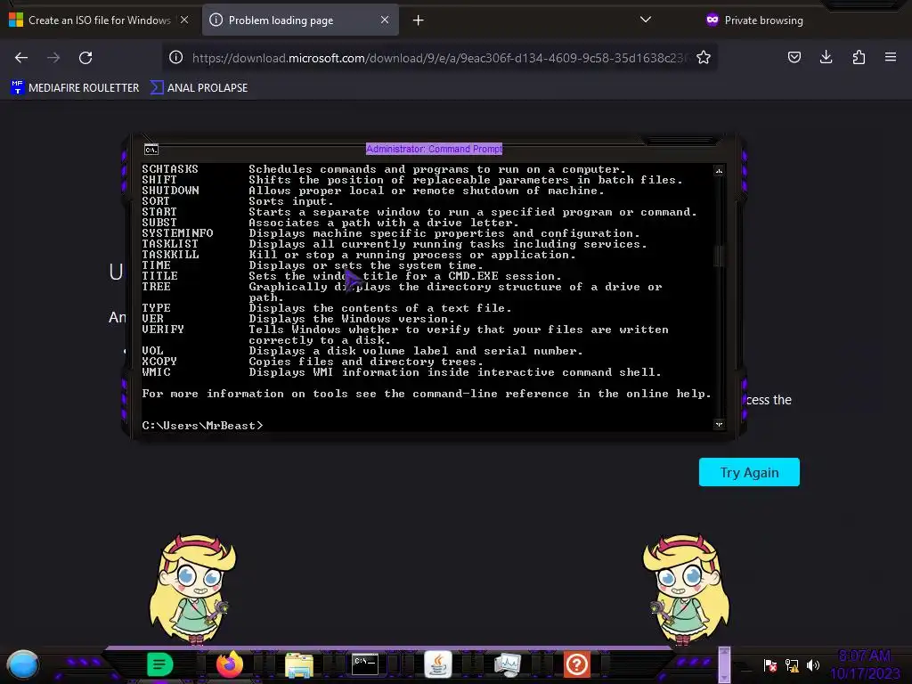The width and height of the screenshot is (912, 684).
Task: Open the Pocket save icon
Action: click(x=794, y=57)
